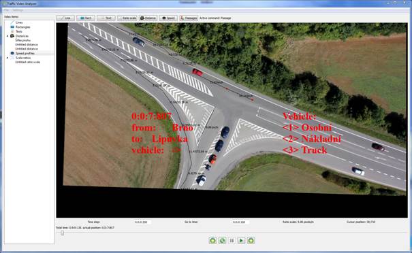Image resolution: width=412 pixels, height=253 pixels.
Task: Select Untitled ratio scale item in tree
Action: pos(28,62)
